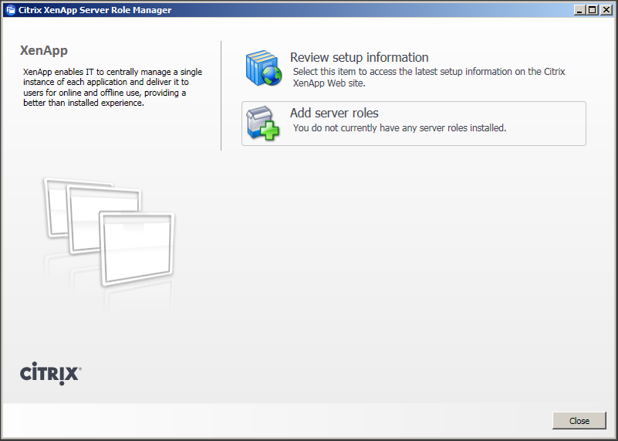This screenshot has width=618, height=441.
Task: Open Review setup information
Action: 359,57
